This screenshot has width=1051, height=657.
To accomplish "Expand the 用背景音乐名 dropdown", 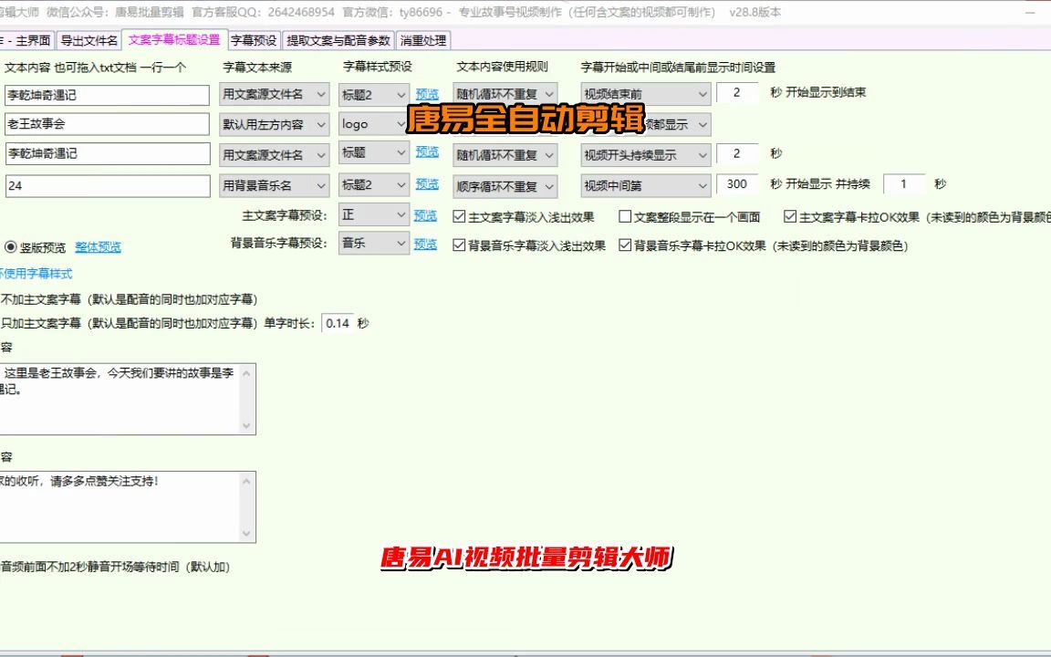I will pos(276,185).
